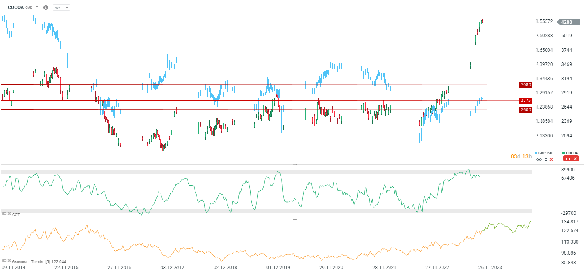Click the 27.11.2016 date label
Screen dimensions: 585x274
(119, 268)
